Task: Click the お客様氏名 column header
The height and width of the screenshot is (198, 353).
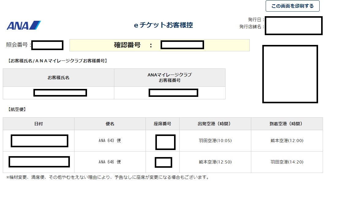Action: [59, 78]
